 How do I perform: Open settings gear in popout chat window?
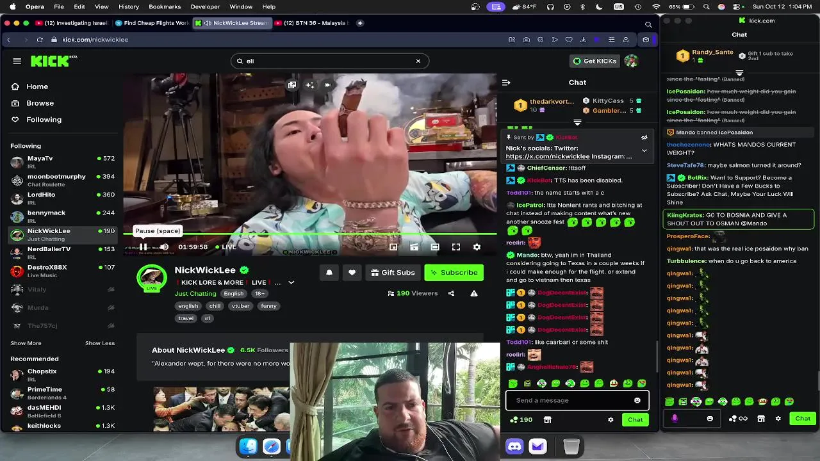[778, 419]
